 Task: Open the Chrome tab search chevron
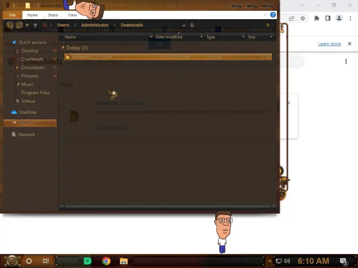pyautogui.click(x=302, y=5)
